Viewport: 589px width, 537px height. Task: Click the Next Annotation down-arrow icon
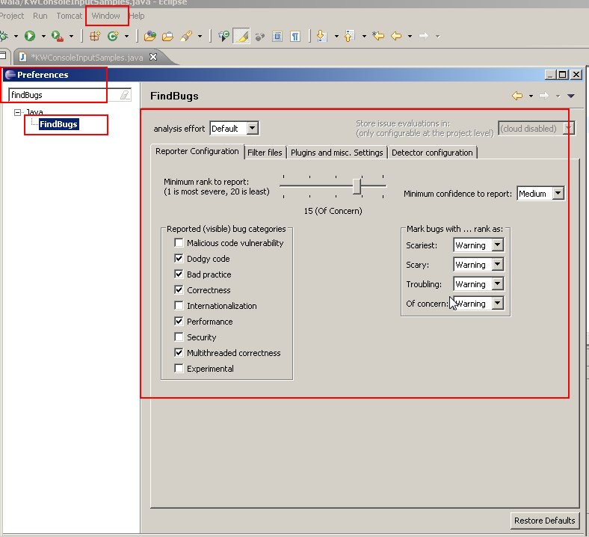point(322,36)
